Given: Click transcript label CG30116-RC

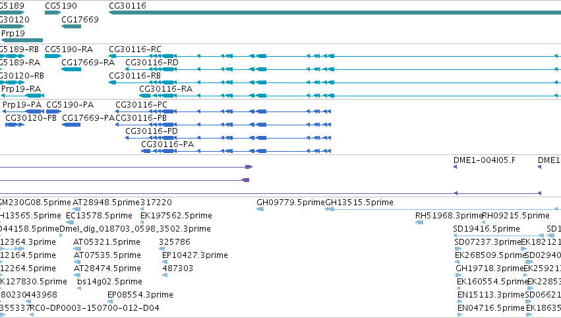Looking at the screenshot, I should click(x=135, y=49).
